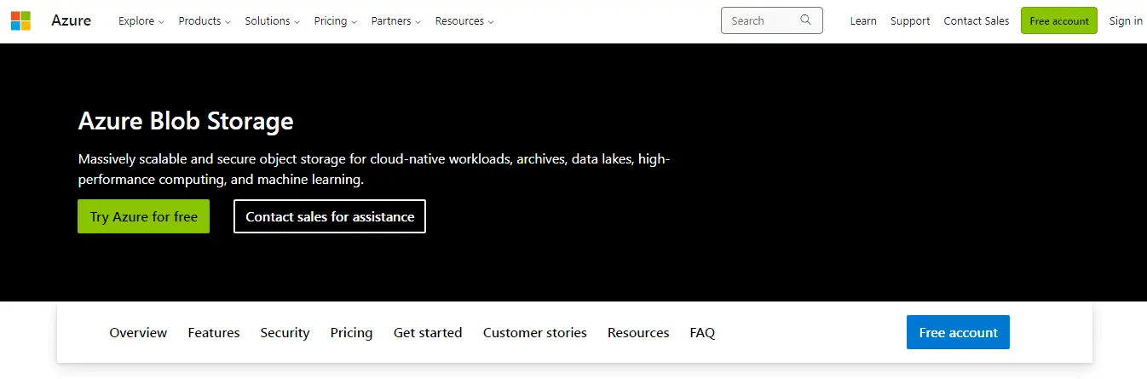Click Sign in

[x=1126, y=20]
